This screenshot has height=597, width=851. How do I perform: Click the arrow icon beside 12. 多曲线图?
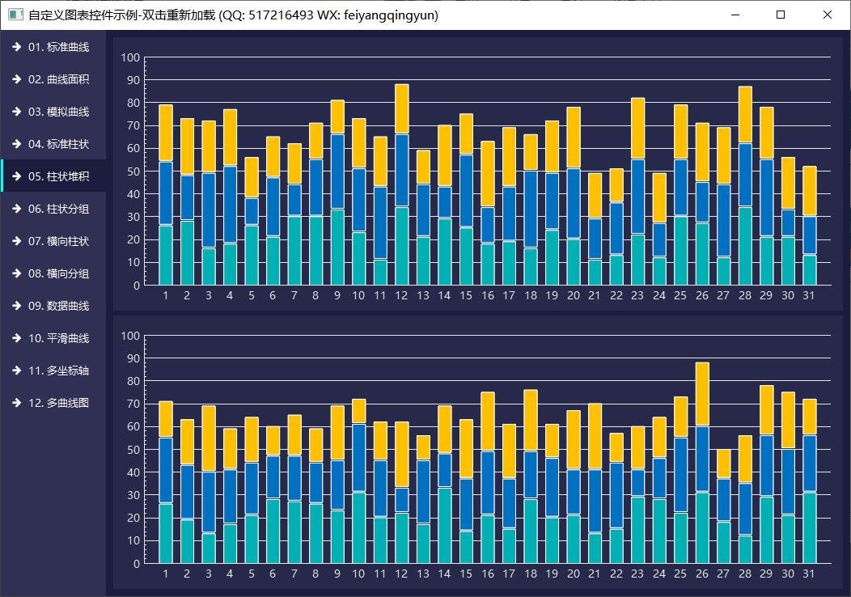(x=16, y=403)
